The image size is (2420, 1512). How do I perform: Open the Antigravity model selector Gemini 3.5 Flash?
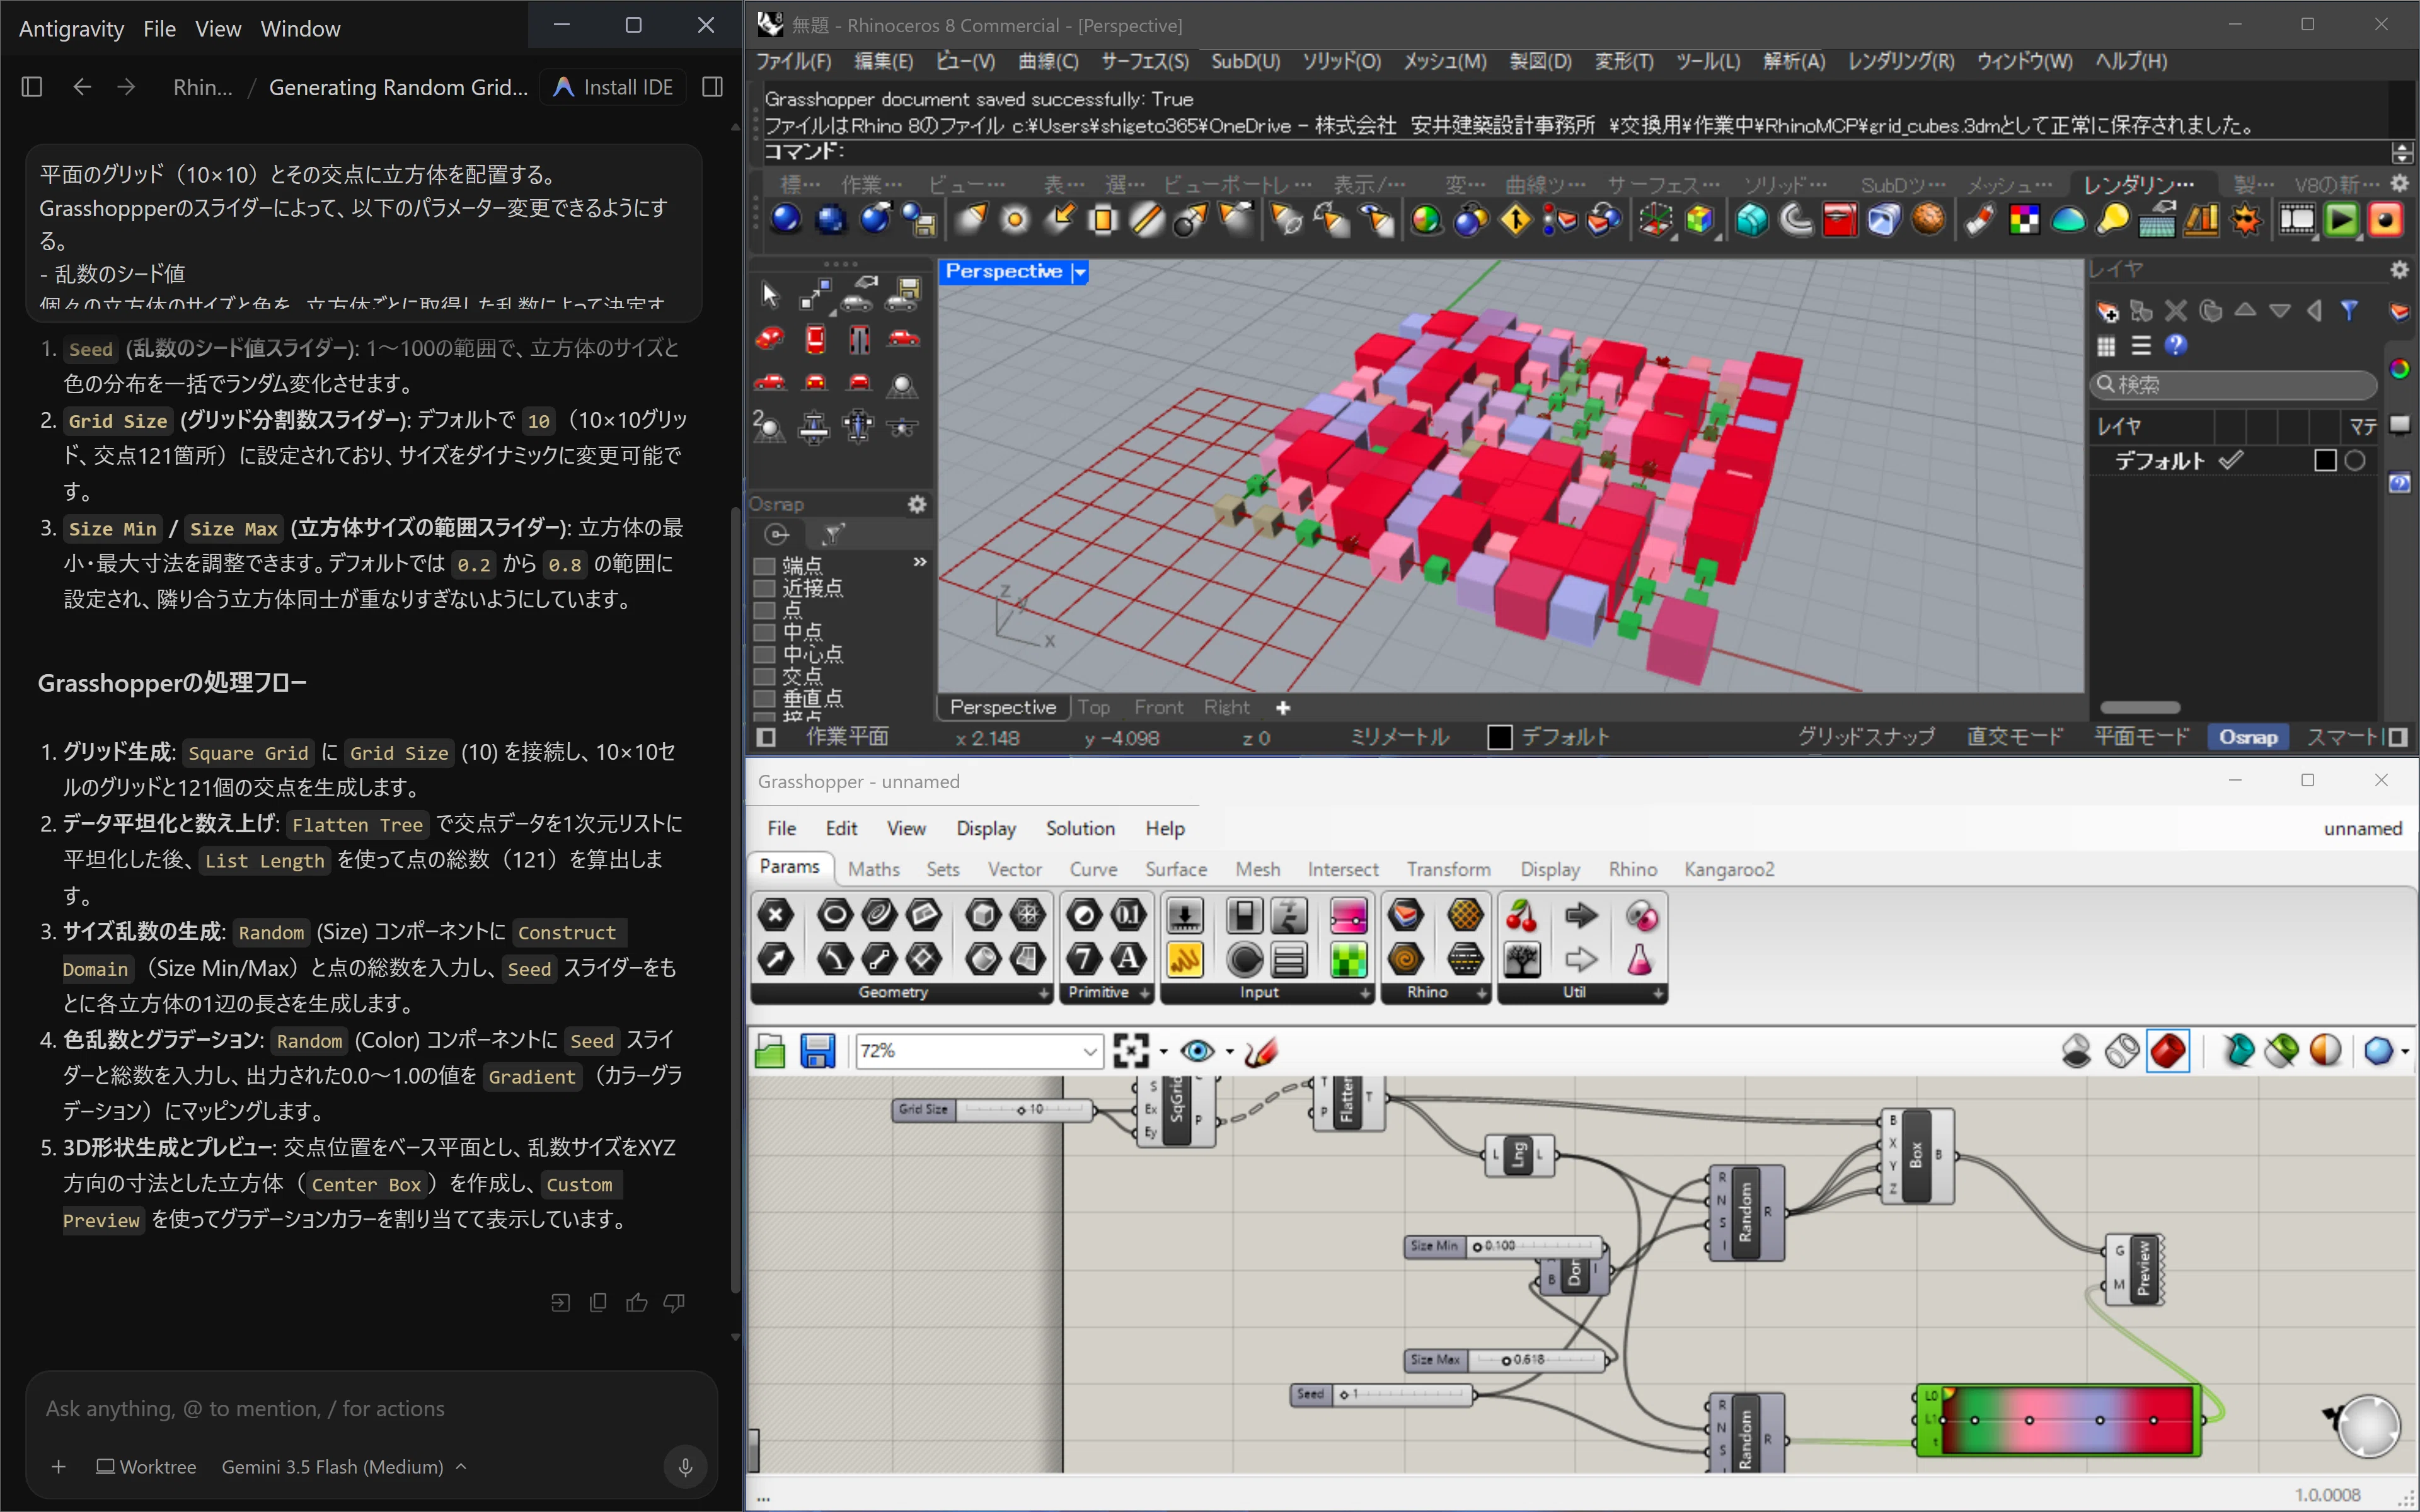pyautogui.click(x=344, y=1467)
